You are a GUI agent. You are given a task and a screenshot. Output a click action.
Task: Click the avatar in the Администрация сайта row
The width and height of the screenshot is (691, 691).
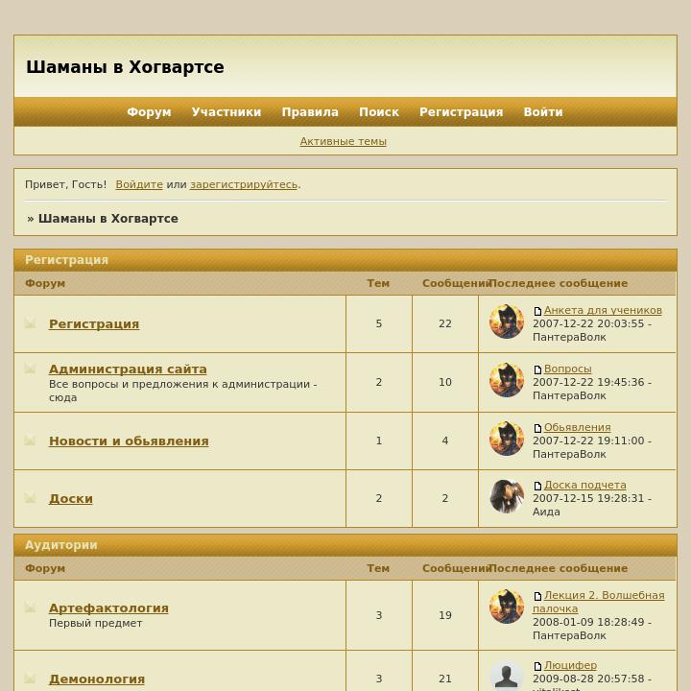tap(507, 380)
